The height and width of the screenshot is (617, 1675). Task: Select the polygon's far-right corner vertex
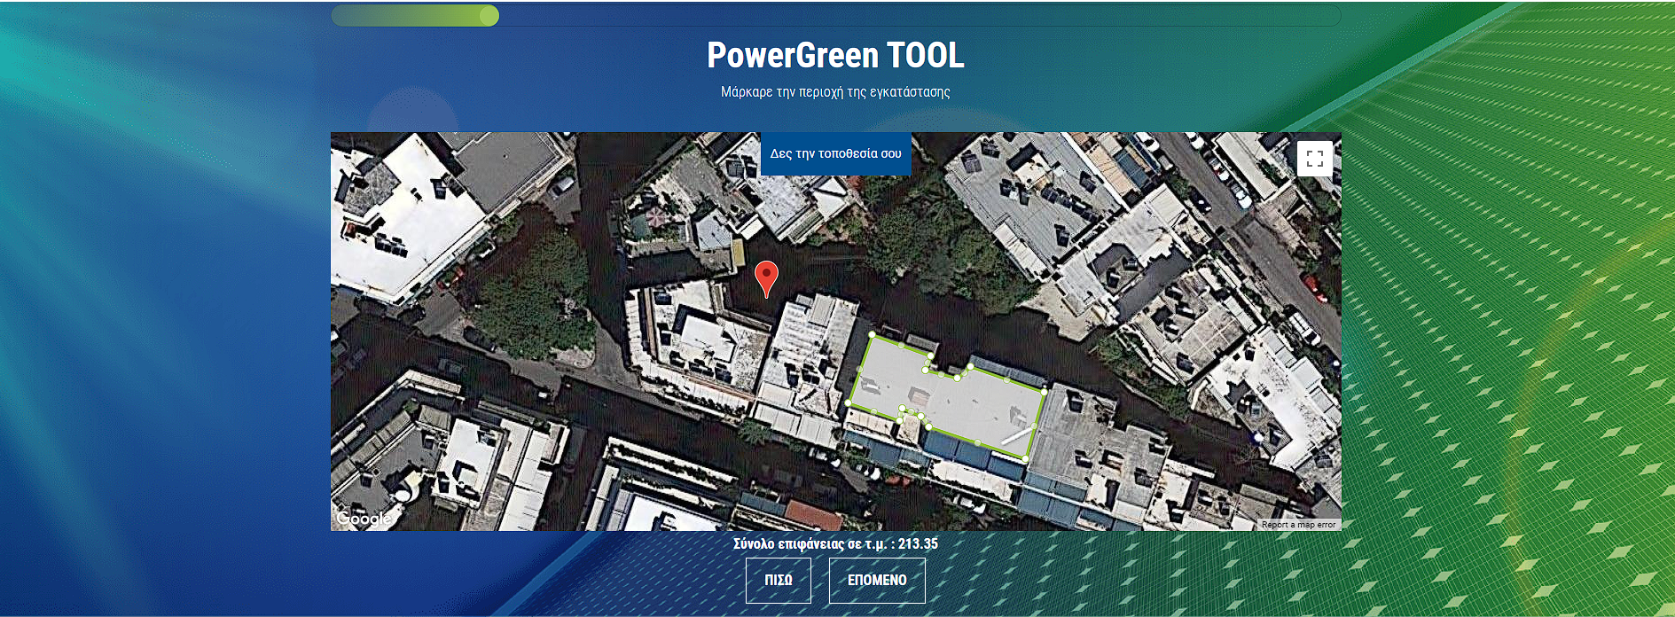1045,390
